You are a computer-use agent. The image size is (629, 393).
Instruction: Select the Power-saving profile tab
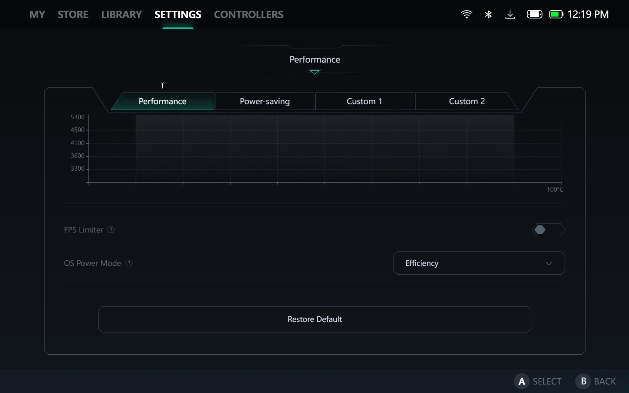(264, 101)
